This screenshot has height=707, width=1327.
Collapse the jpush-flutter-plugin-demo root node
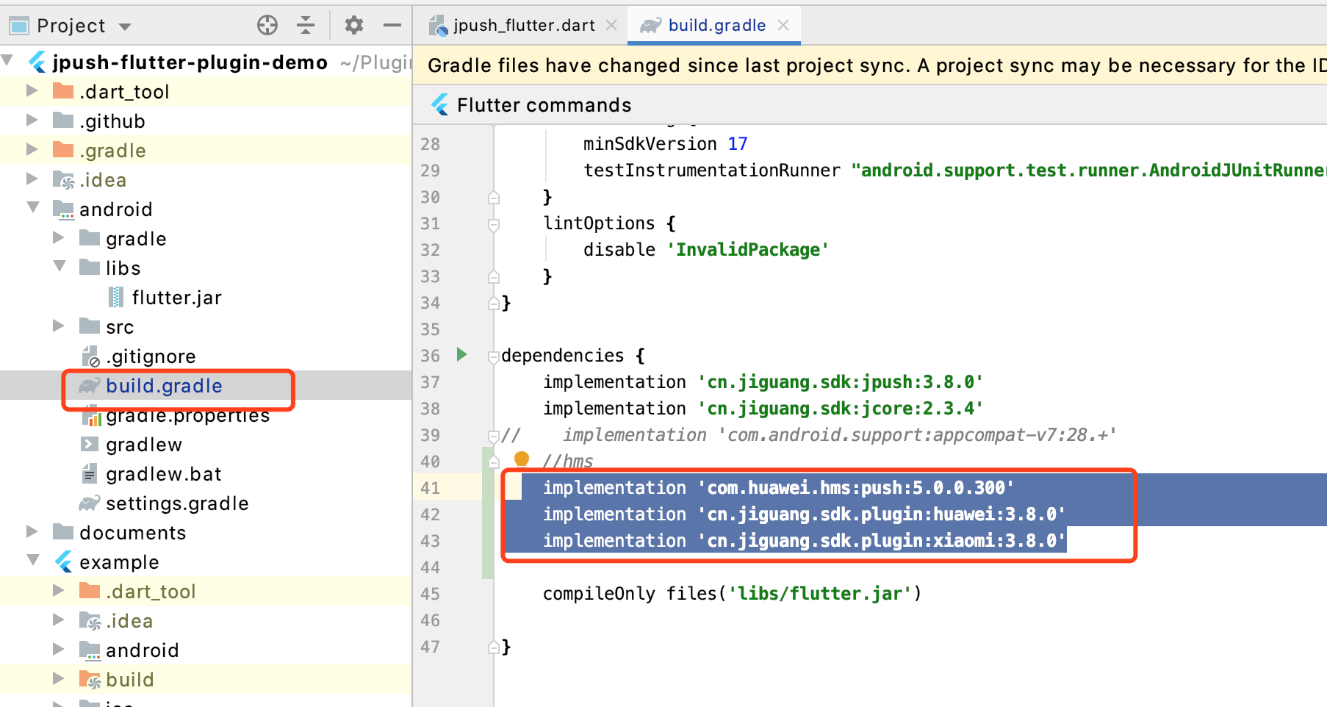(8, 61)
